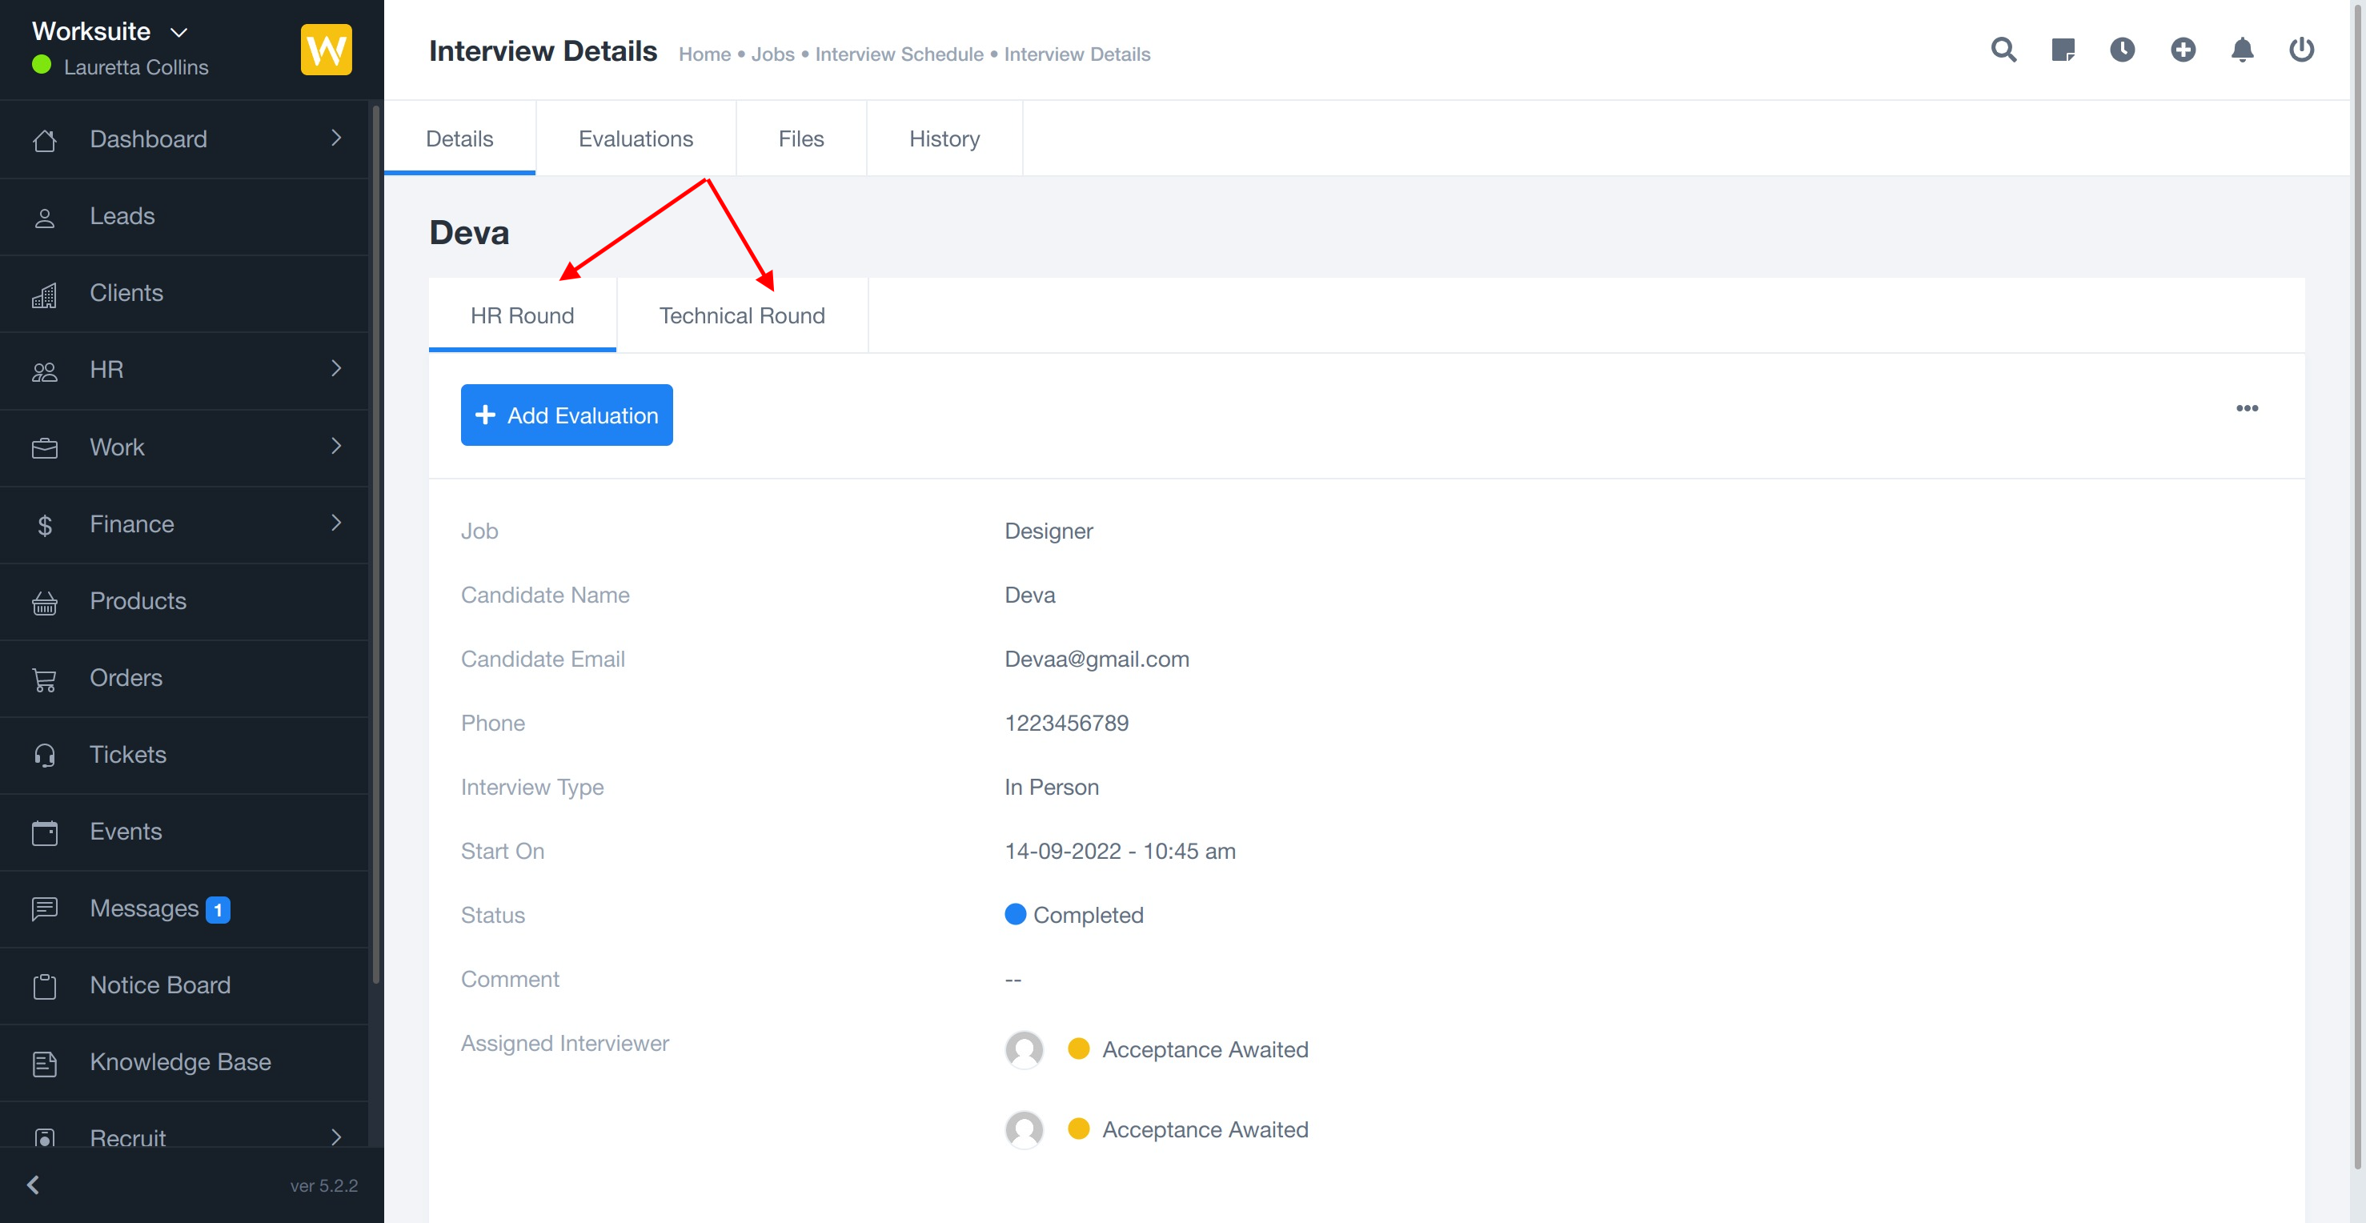Click the power logout icon
This screenshot has width=2366, height=1223.
pyautogui.click(x=2301, y=50)
